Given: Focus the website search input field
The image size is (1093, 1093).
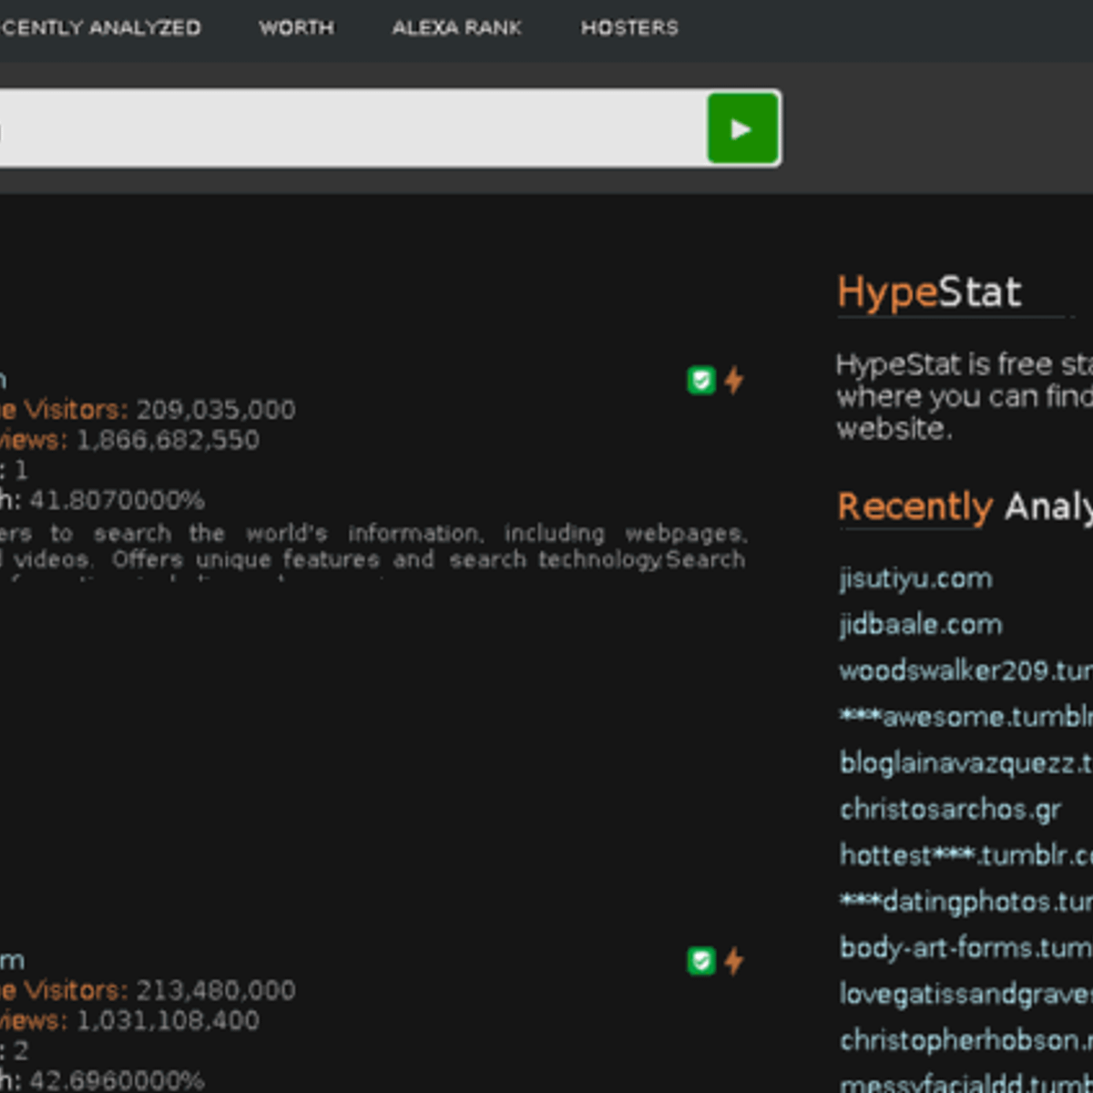Looking at the screenshot, I should [x=346, y=128].
